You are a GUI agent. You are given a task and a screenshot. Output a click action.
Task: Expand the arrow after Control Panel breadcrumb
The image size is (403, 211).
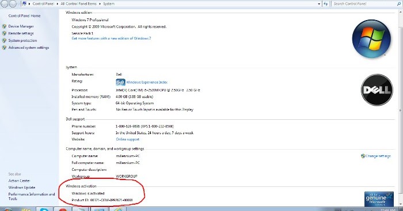[x=58, y=4]
